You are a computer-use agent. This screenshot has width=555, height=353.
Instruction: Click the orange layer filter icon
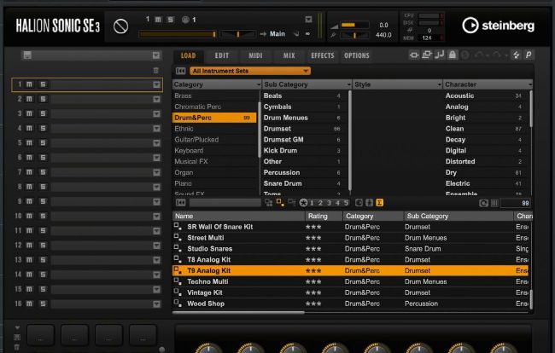[x=280, y=202]
